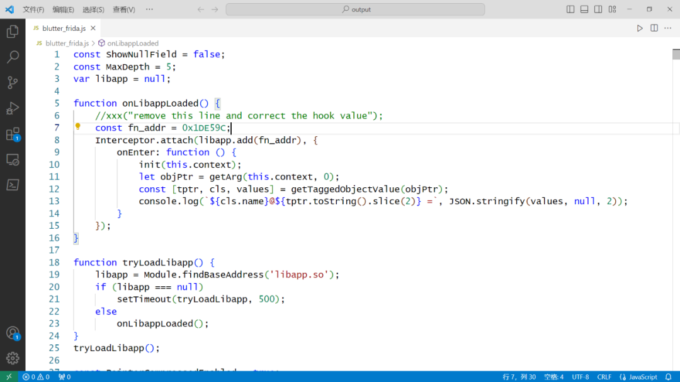Toggle the secondary side bar layout button

click(x=598, y=9)
